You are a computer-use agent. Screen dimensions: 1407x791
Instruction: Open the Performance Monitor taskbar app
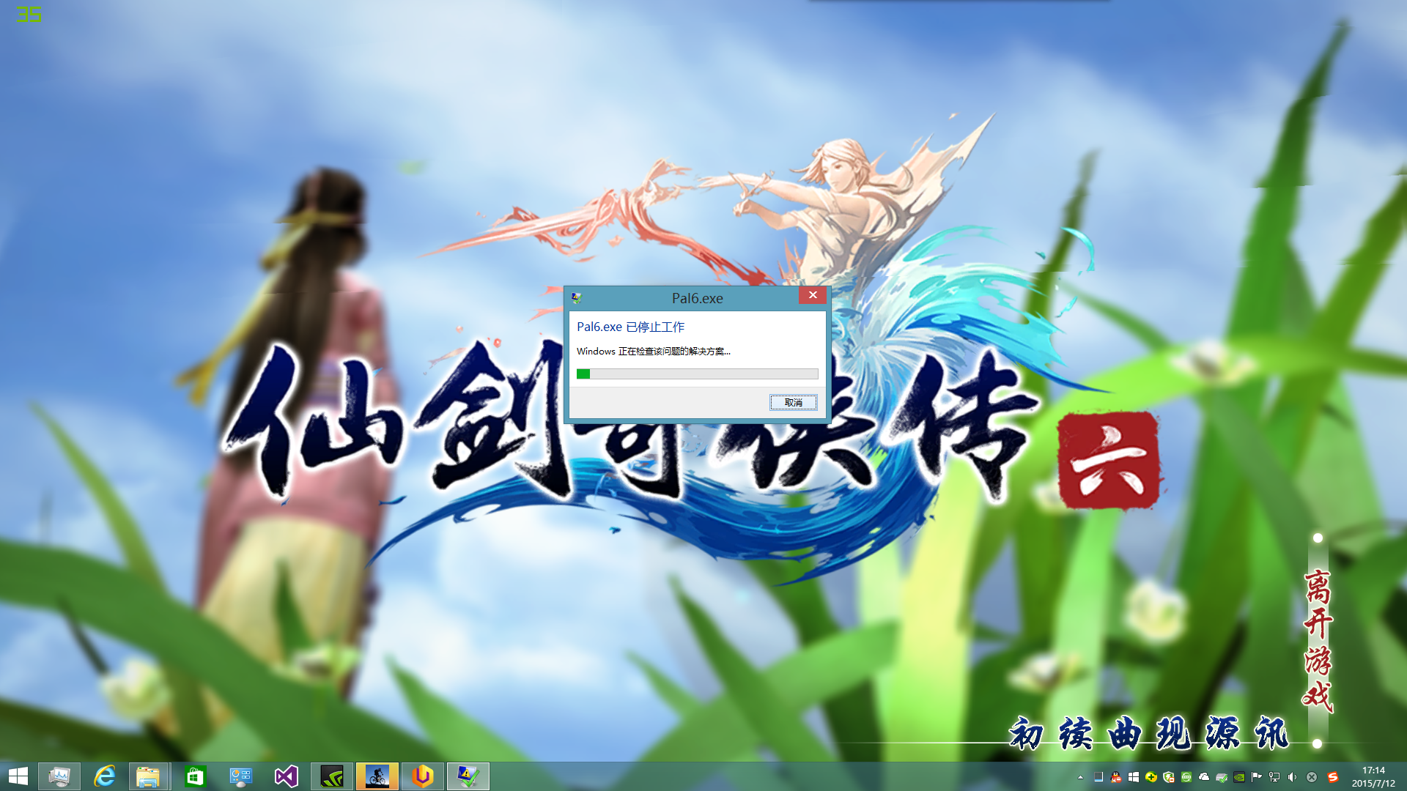click(59, 776)
